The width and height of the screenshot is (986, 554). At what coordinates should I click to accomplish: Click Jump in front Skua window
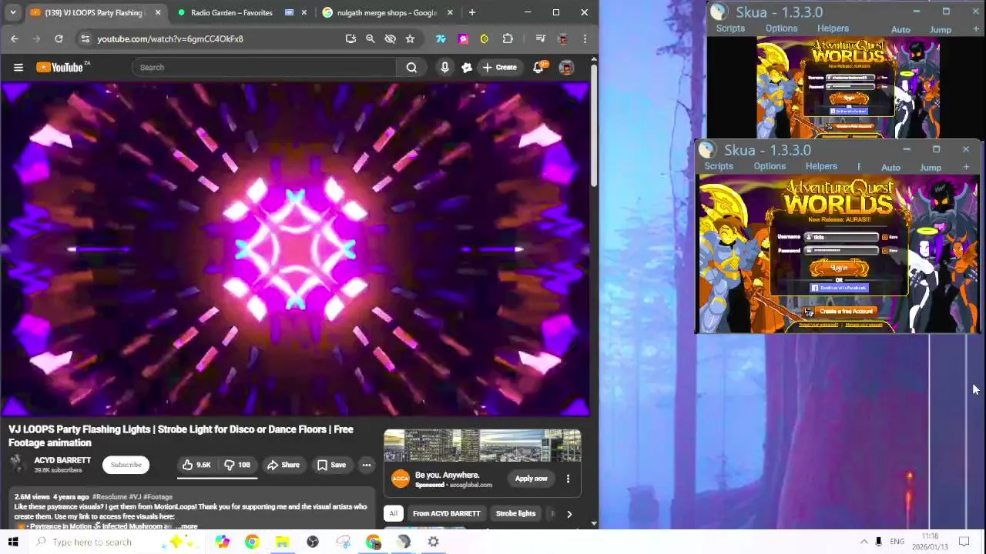click(x=931, y=168)
